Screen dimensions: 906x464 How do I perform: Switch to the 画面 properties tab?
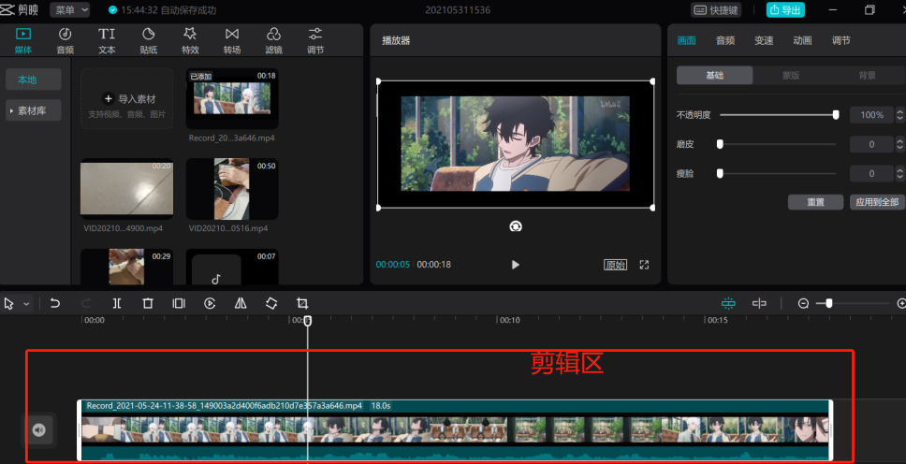pos(686,40)
